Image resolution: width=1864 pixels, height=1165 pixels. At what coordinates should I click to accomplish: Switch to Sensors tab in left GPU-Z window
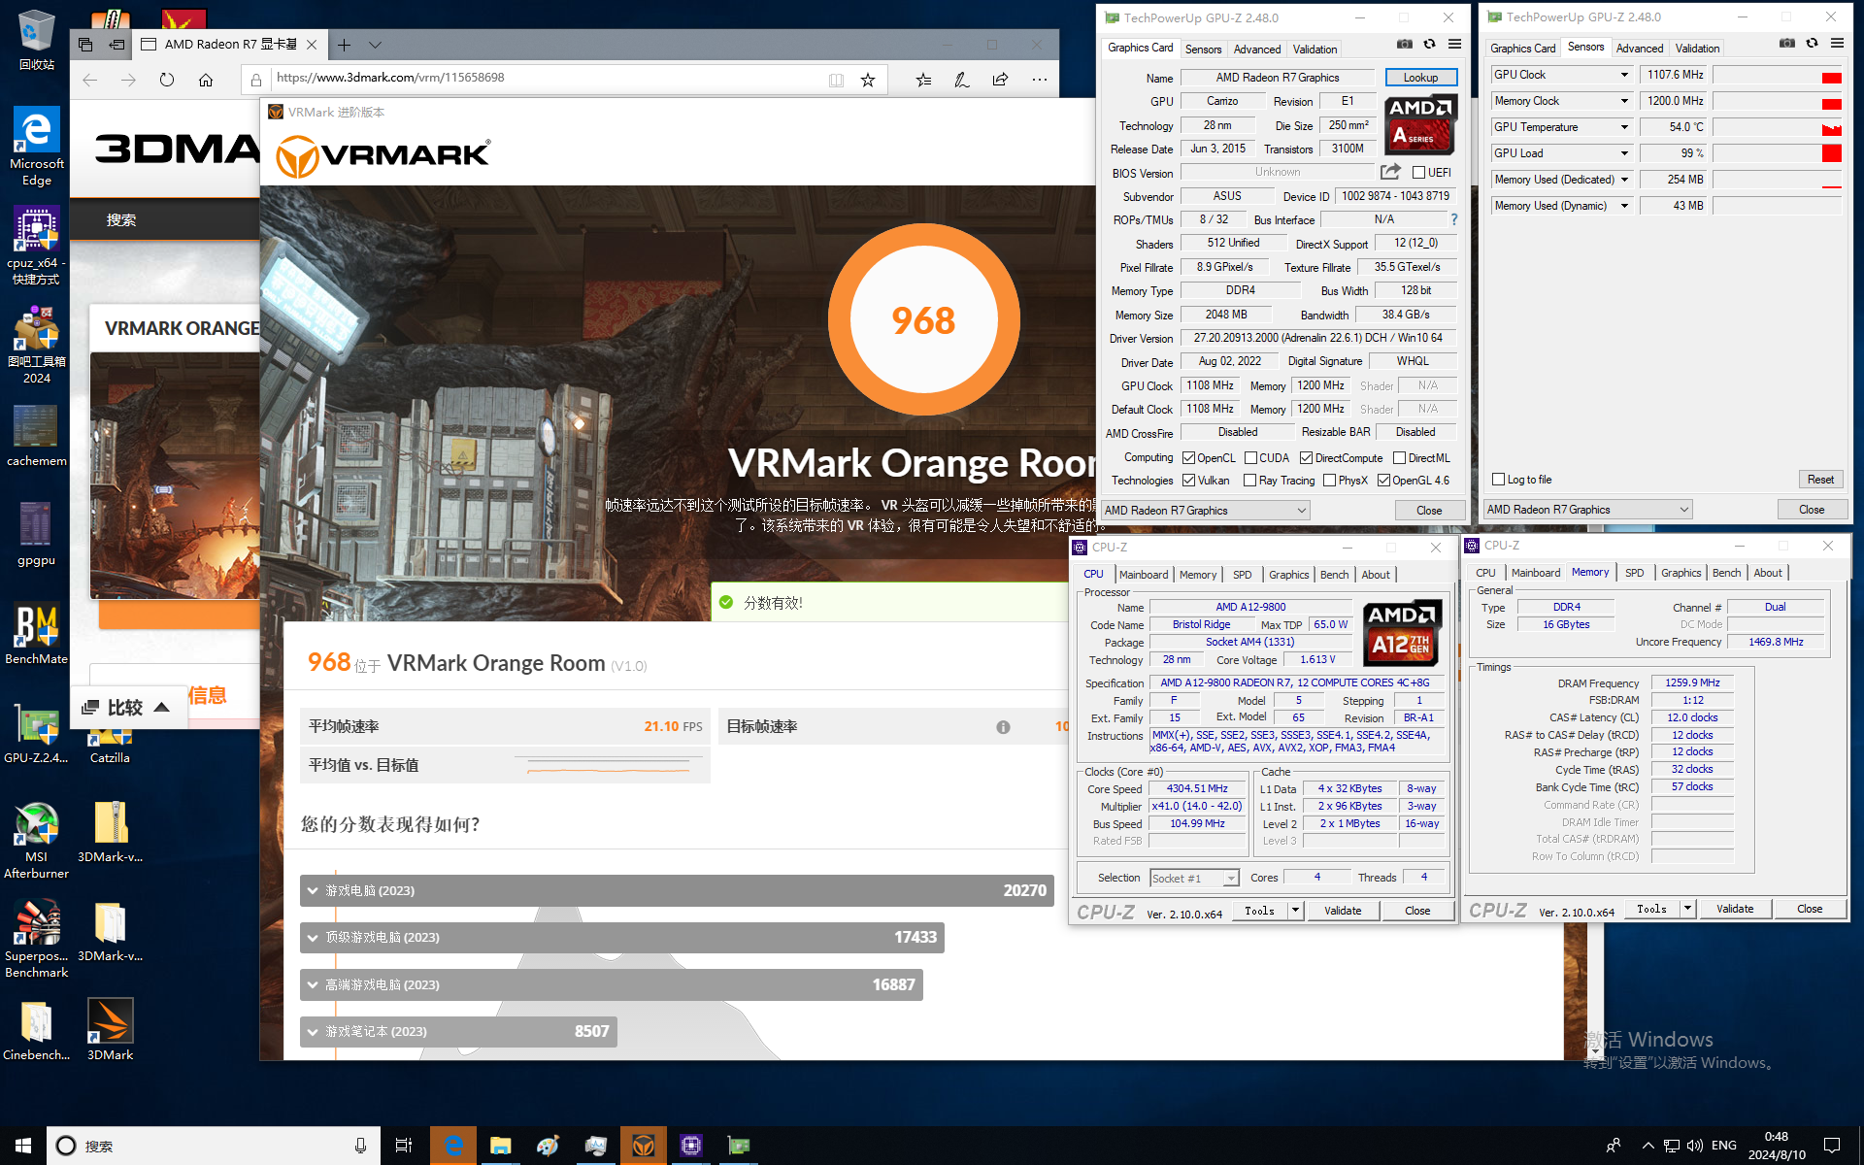coord(1203,50)
